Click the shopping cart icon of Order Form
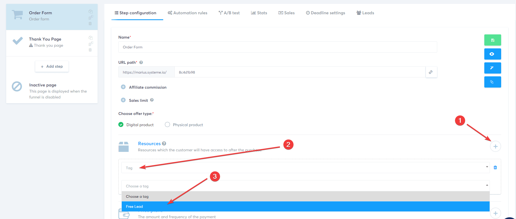 pos(17,15)
